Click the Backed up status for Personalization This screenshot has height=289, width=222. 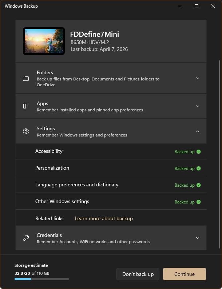pos(185,169)
